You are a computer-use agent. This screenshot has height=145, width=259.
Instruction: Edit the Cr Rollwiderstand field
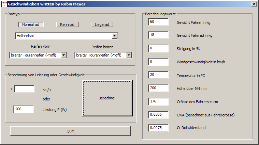click(x=158, y=128)
